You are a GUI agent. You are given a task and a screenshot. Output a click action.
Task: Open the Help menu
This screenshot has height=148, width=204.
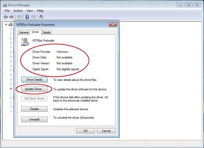40,11
